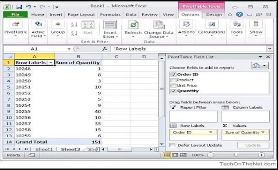Open the Row Labels filter dropdown in A1
Image resolution: width=278 pixels, height=170 pixels.
[51, 63]
